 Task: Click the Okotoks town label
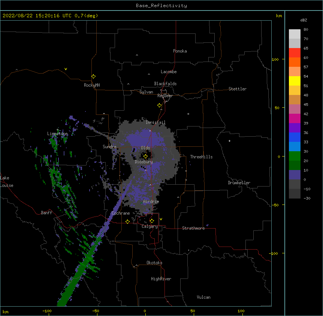(x=154, y=263)
